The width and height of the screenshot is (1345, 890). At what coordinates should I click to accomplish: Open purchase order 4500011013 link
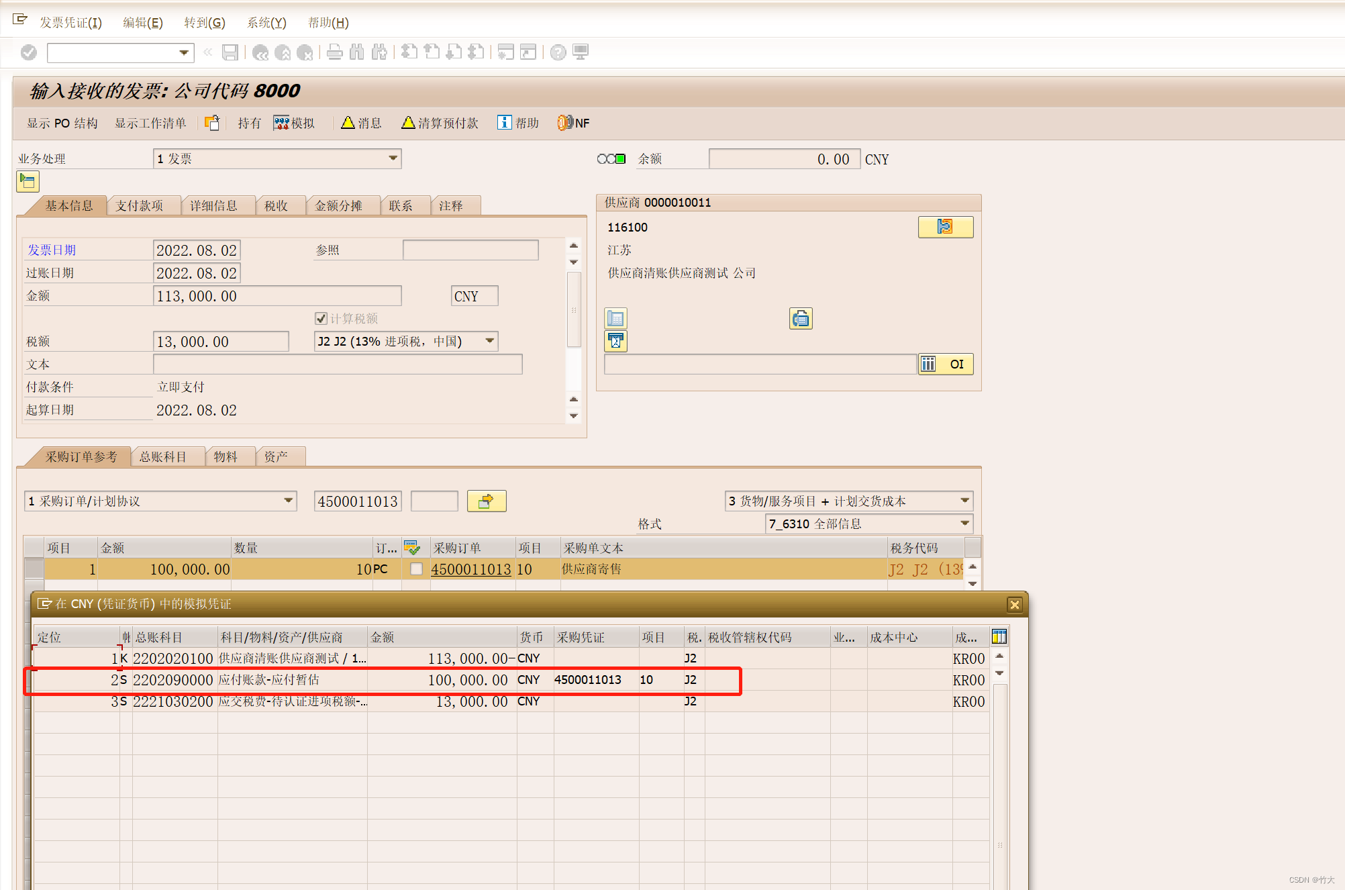[x=470, y=569]
